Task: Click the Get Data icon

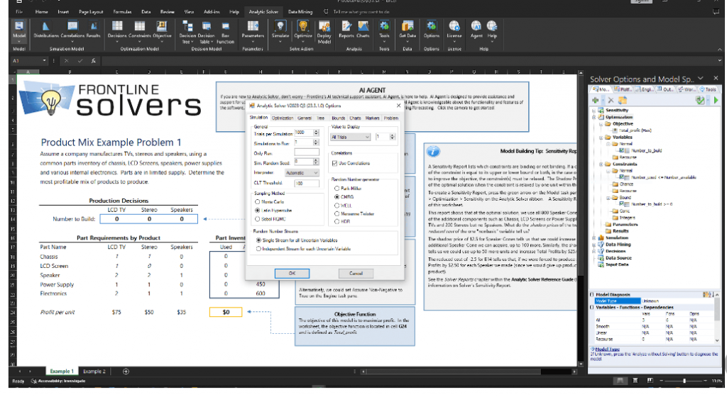Action: pyautogui.click(x=407, y=30)
